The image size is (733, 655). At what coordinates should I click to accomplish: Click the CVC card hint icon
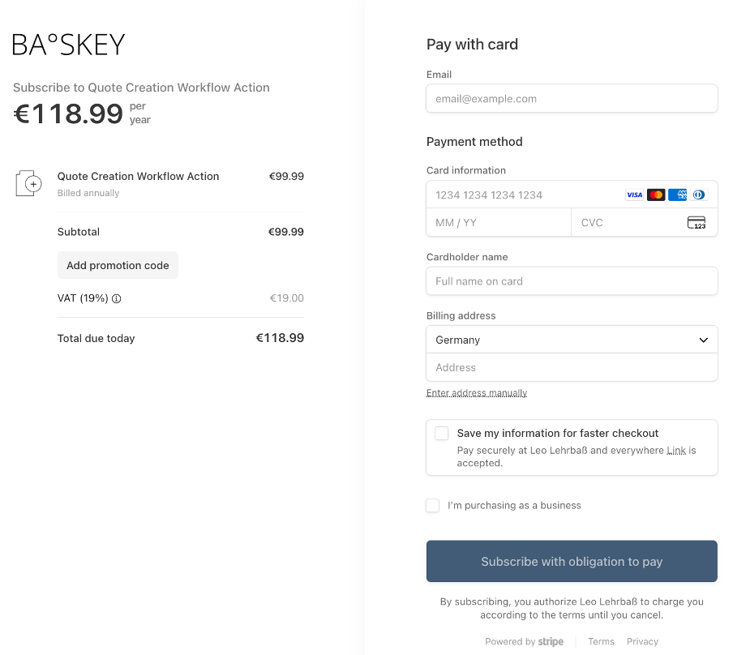pos(696,223)
